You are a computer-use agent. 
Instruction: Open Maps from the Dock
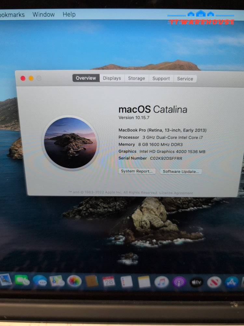(57, 281)
